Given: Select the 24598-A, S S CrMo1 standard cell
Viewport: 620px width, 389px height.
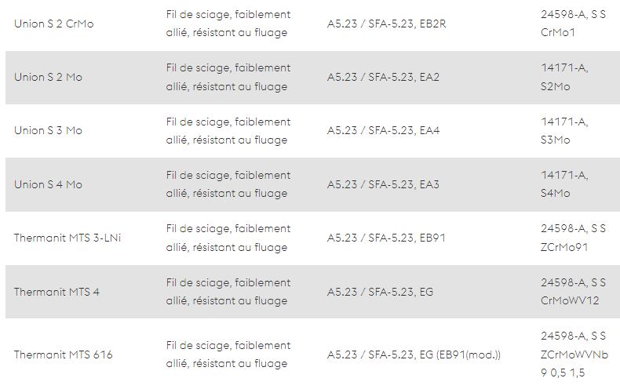Looking at the screenshot, I should [x=573, y=24].
